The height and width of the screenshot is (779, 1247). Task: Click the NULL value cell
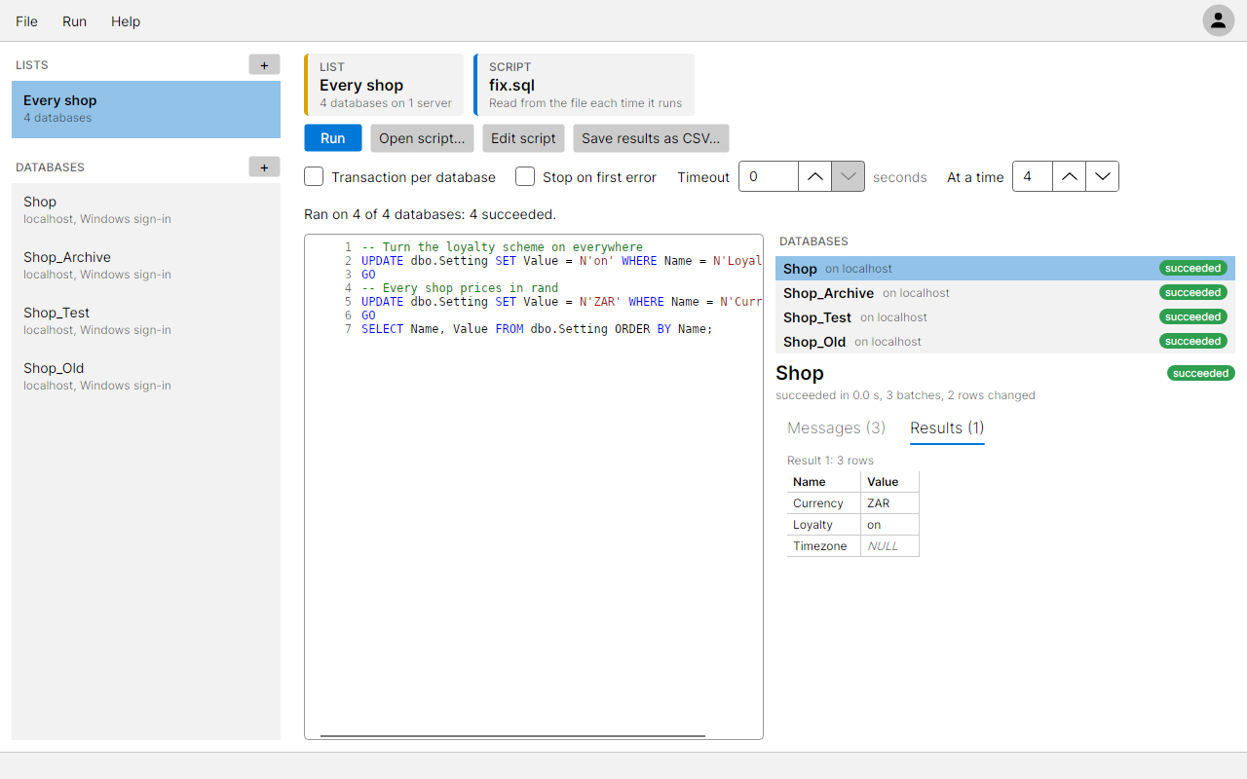[889, 546]
